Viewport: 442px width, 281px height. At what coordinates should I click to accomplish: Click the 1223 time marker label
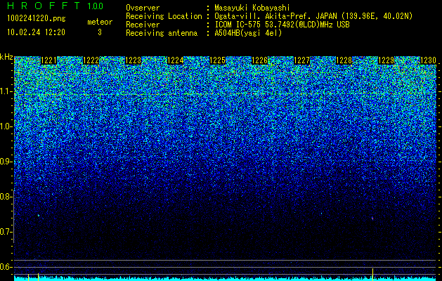(133, 60)
